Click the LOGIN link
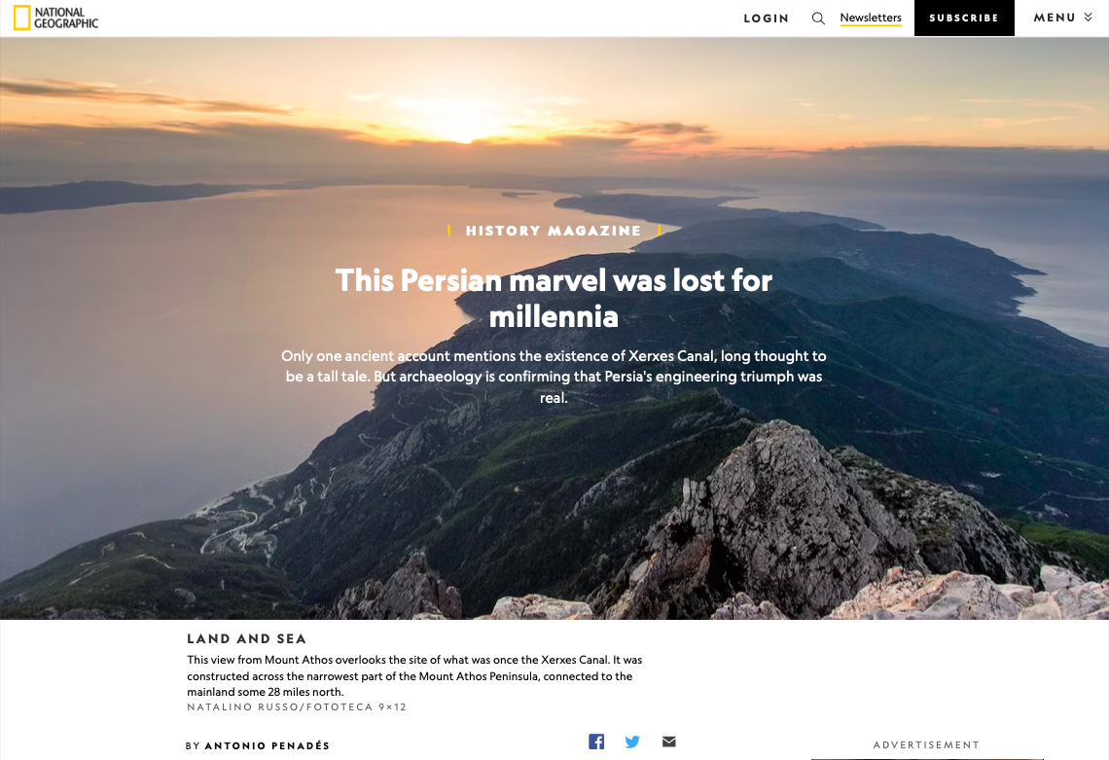 click(766, 18)
